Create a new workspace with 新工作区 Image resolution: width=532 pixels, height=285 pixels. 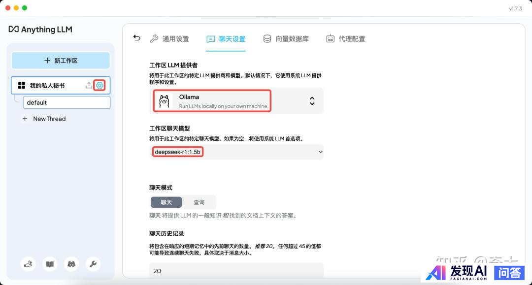61,61
